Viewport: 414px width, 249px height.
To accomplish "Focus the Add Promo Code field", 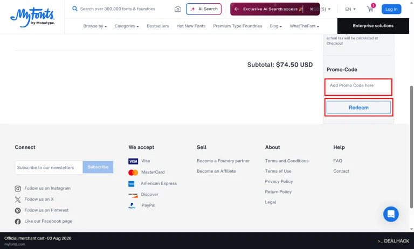I will coord(358,87).
